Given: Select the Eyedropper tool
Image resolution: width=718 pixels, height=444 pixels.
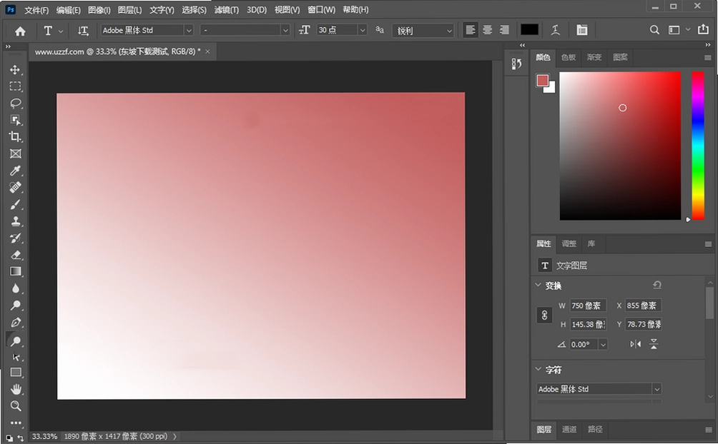Looking at the screenshot, I should click(15, 171).
